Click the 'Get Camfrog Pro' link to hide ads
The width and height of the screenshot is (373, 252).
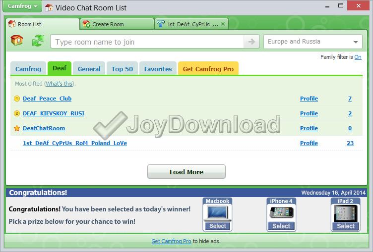[171, 241]
